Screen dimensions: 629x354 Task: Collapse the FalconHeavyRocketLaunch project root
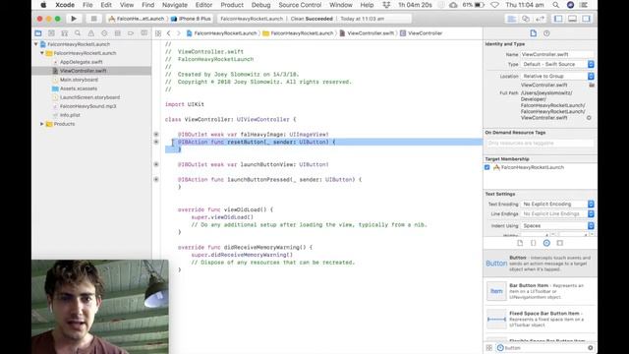click(36, 44)
